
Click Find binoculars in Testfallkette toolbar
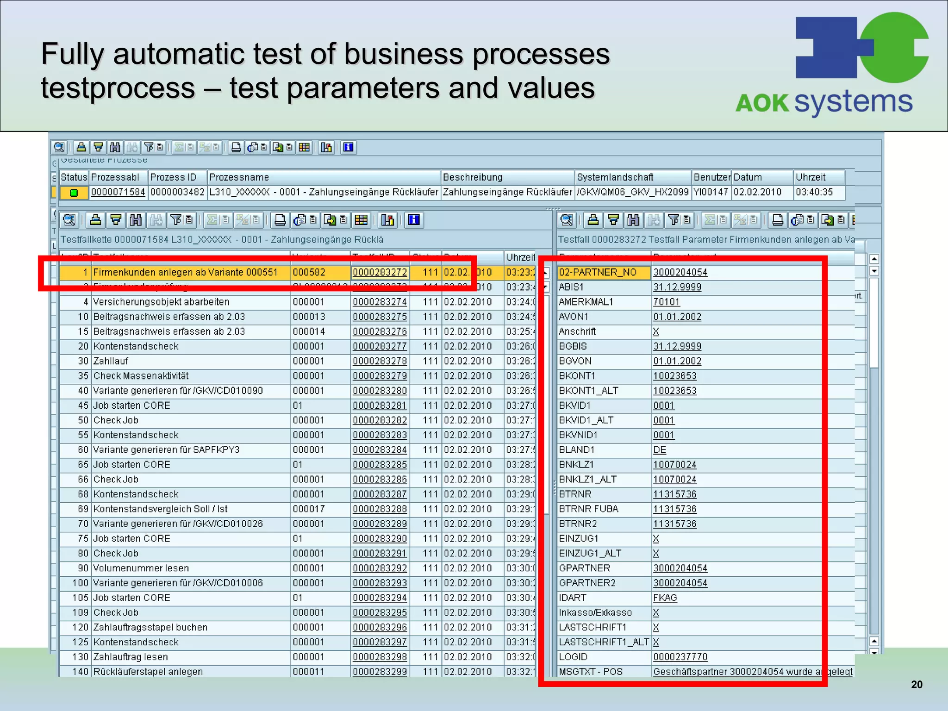coord(136,219)
